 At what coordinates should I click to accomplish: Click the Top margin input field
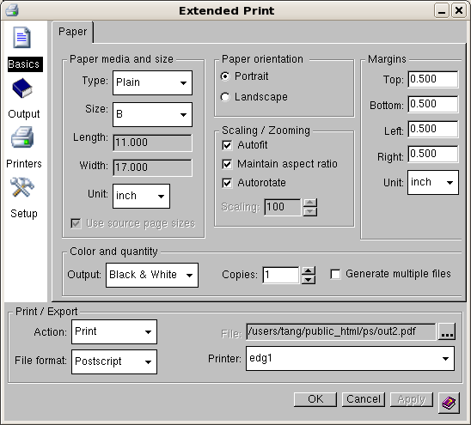tap(433, 79)
